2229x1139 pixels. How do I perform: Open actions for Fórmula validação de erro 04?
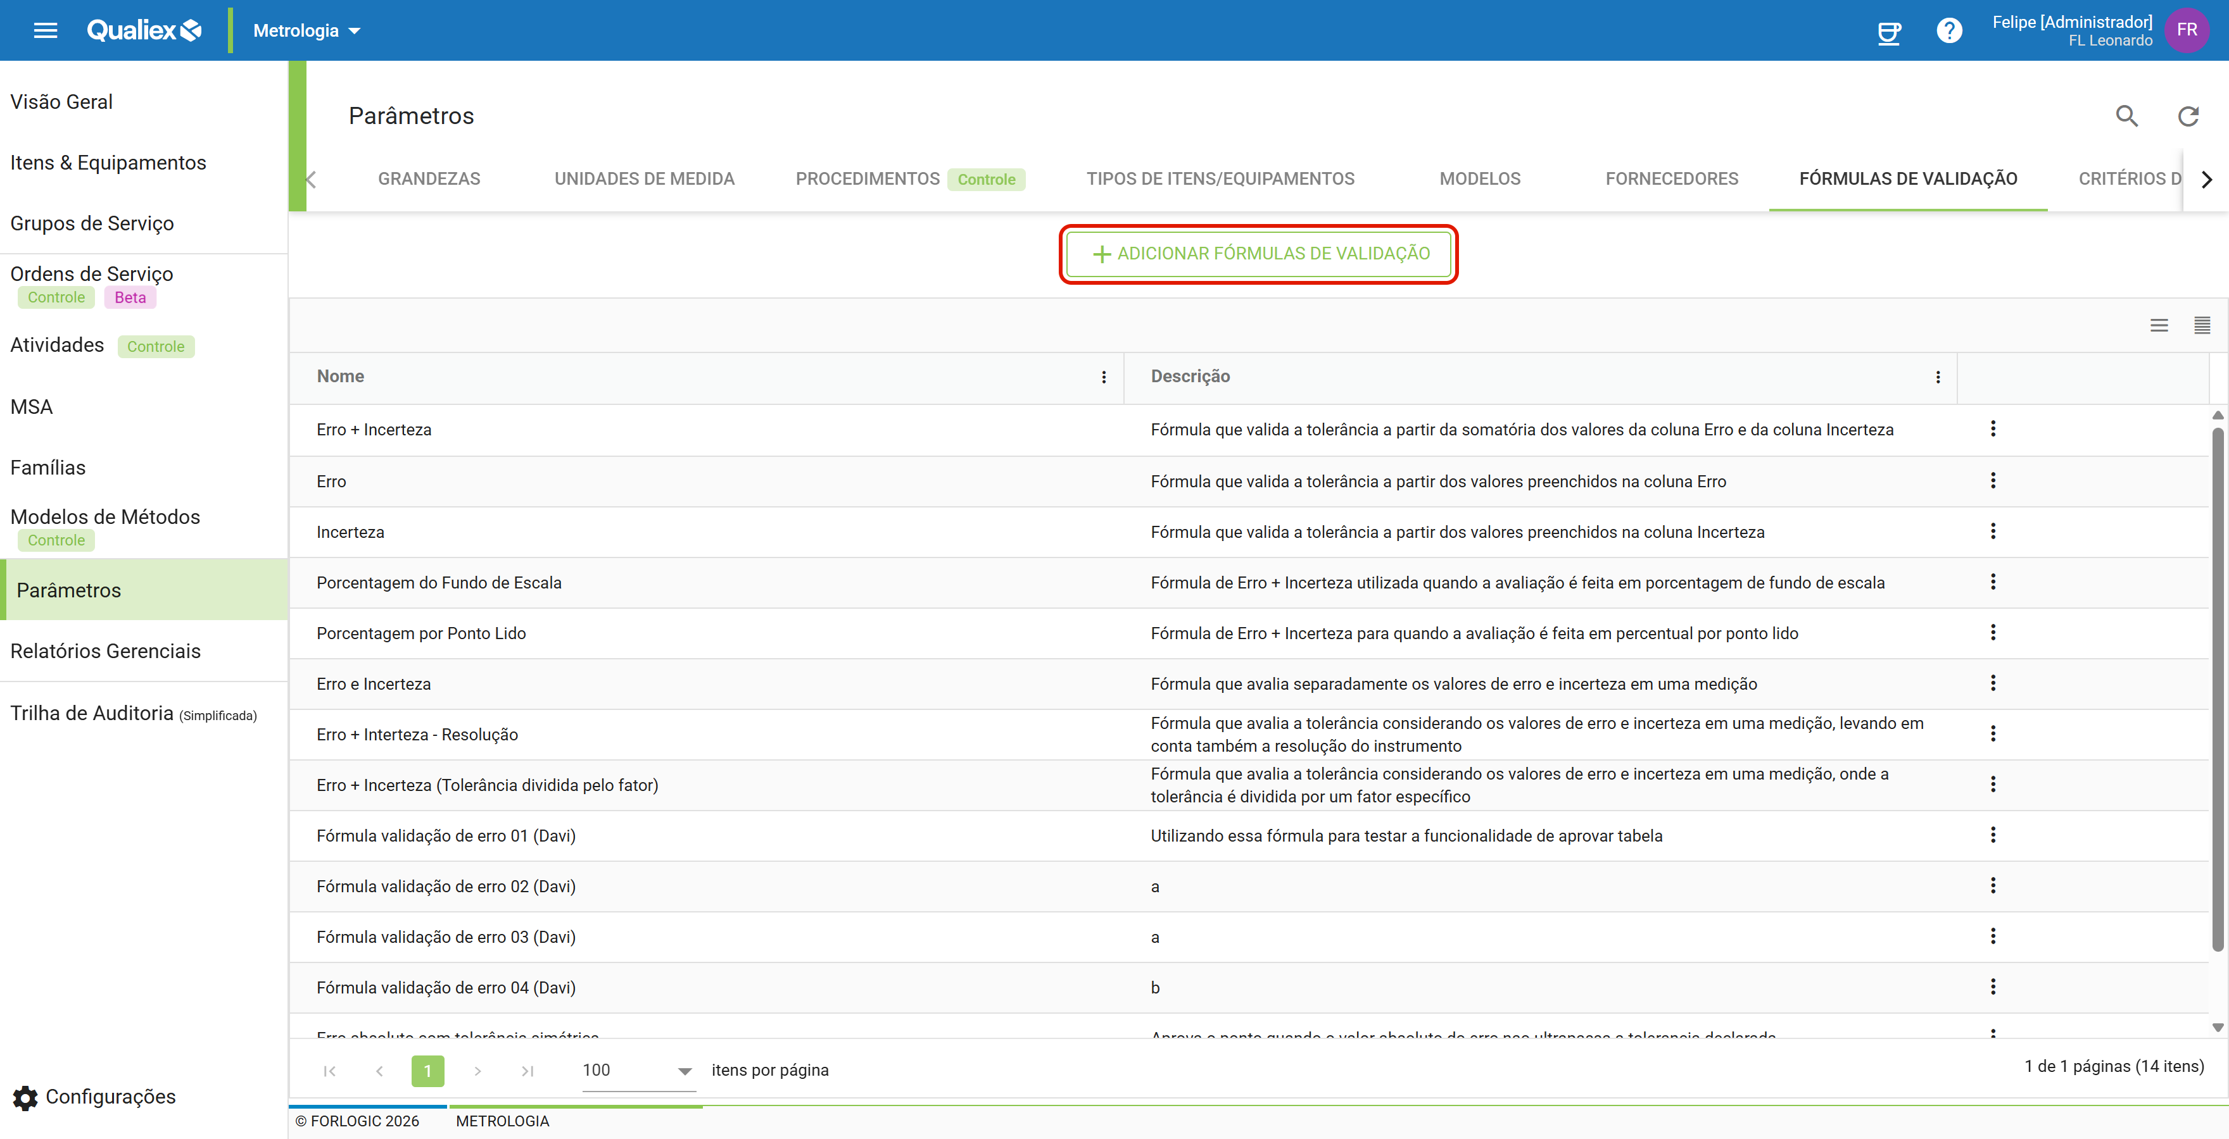1993,987
